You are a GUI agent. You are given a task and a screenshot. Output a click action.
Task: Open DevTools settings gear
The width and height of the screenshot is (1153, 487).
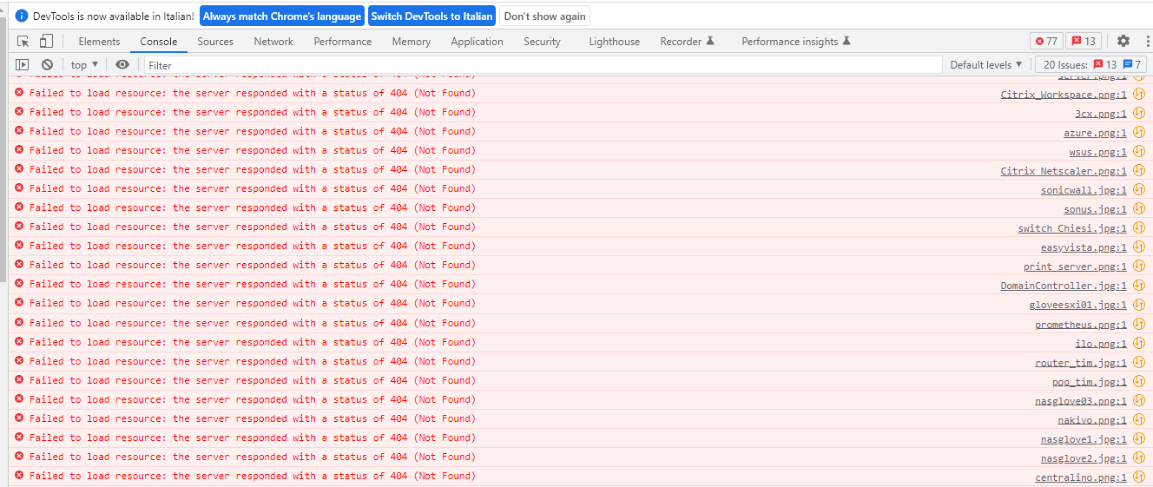[x=1123, y=41]
